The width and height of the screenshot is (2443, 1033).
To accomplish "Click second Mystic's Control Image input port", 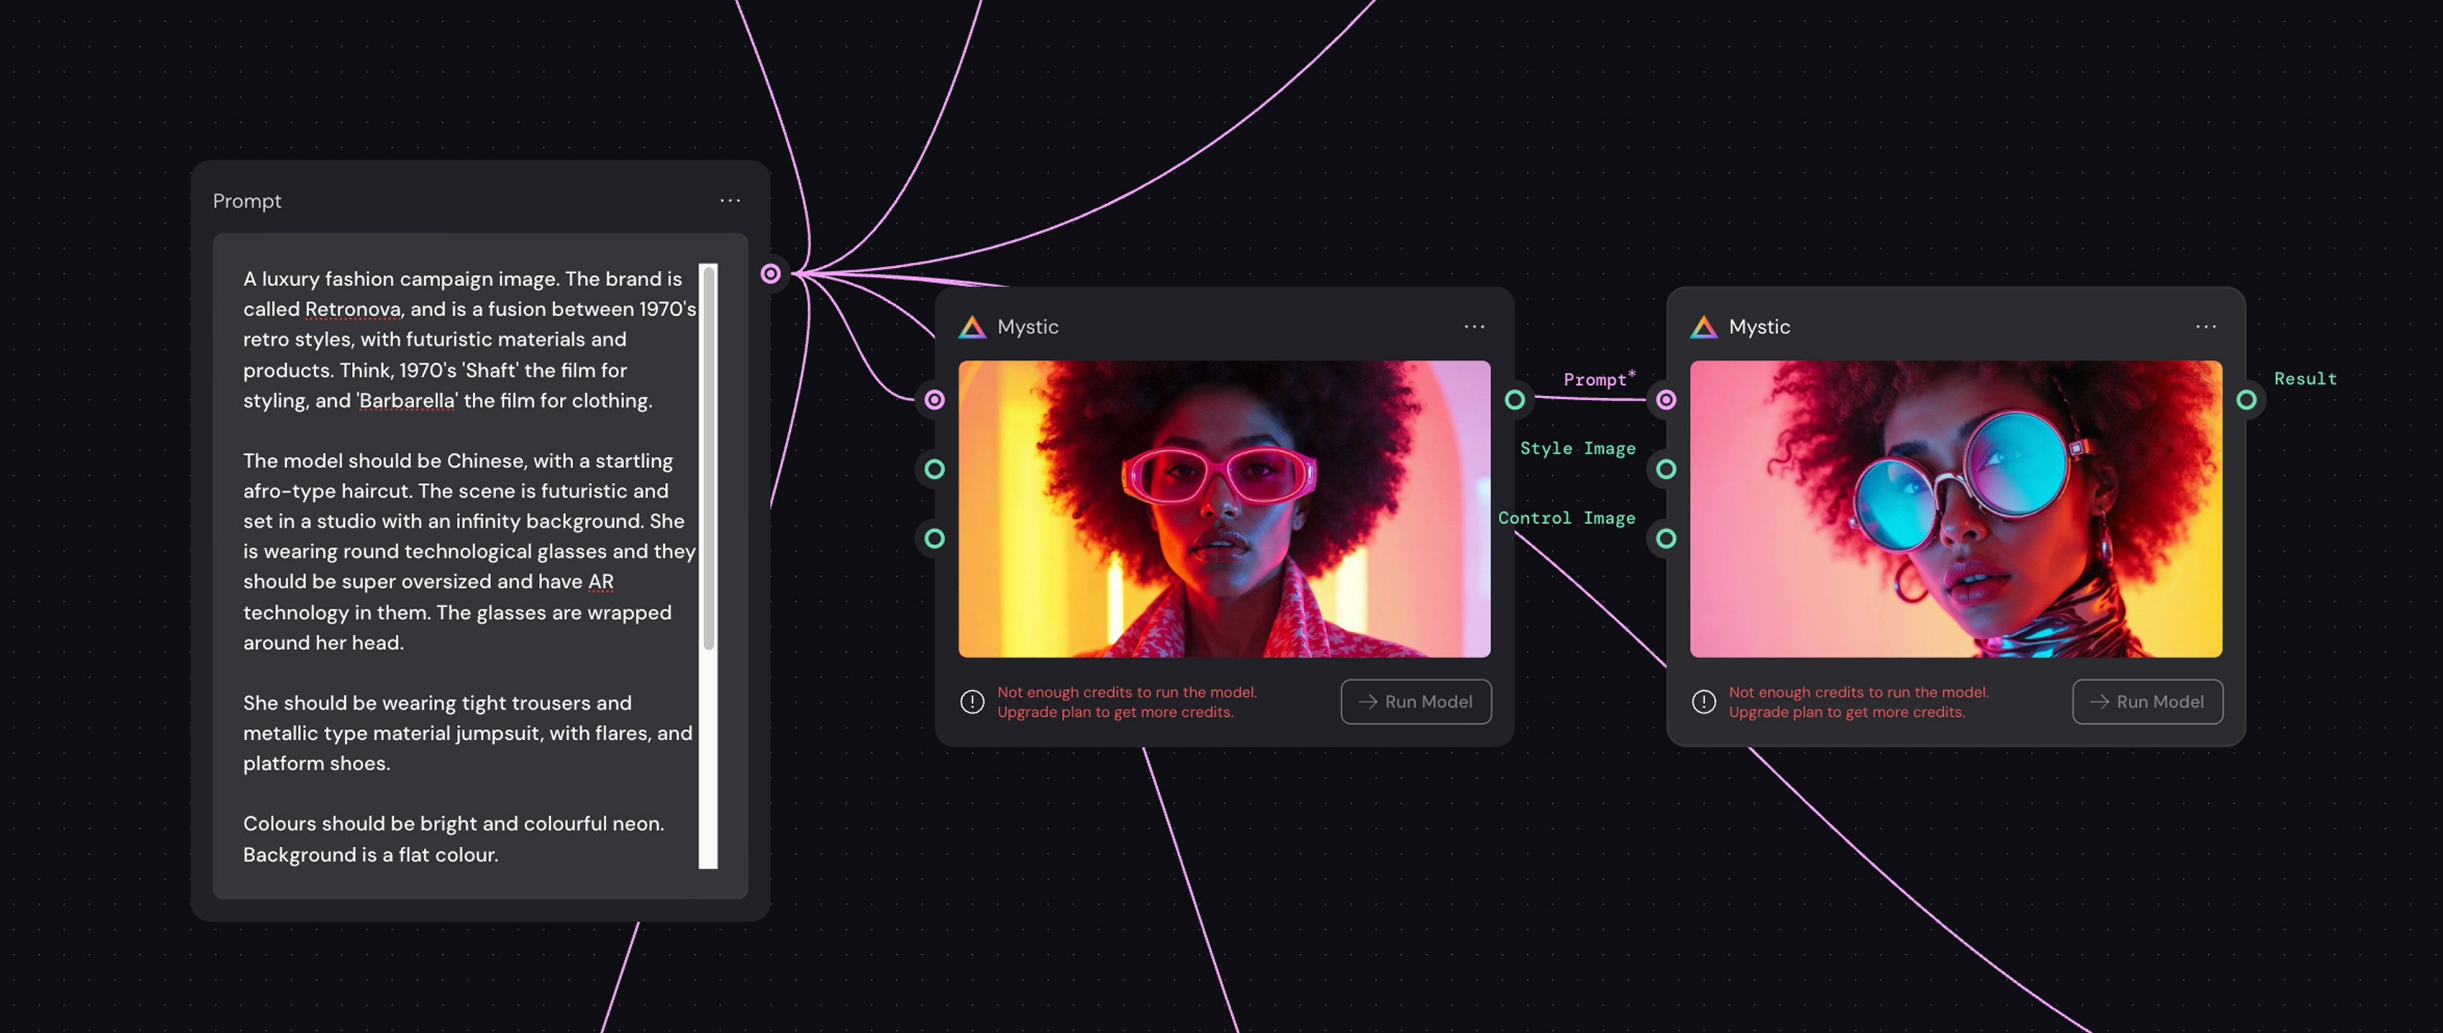I will tap(1666, 539).
